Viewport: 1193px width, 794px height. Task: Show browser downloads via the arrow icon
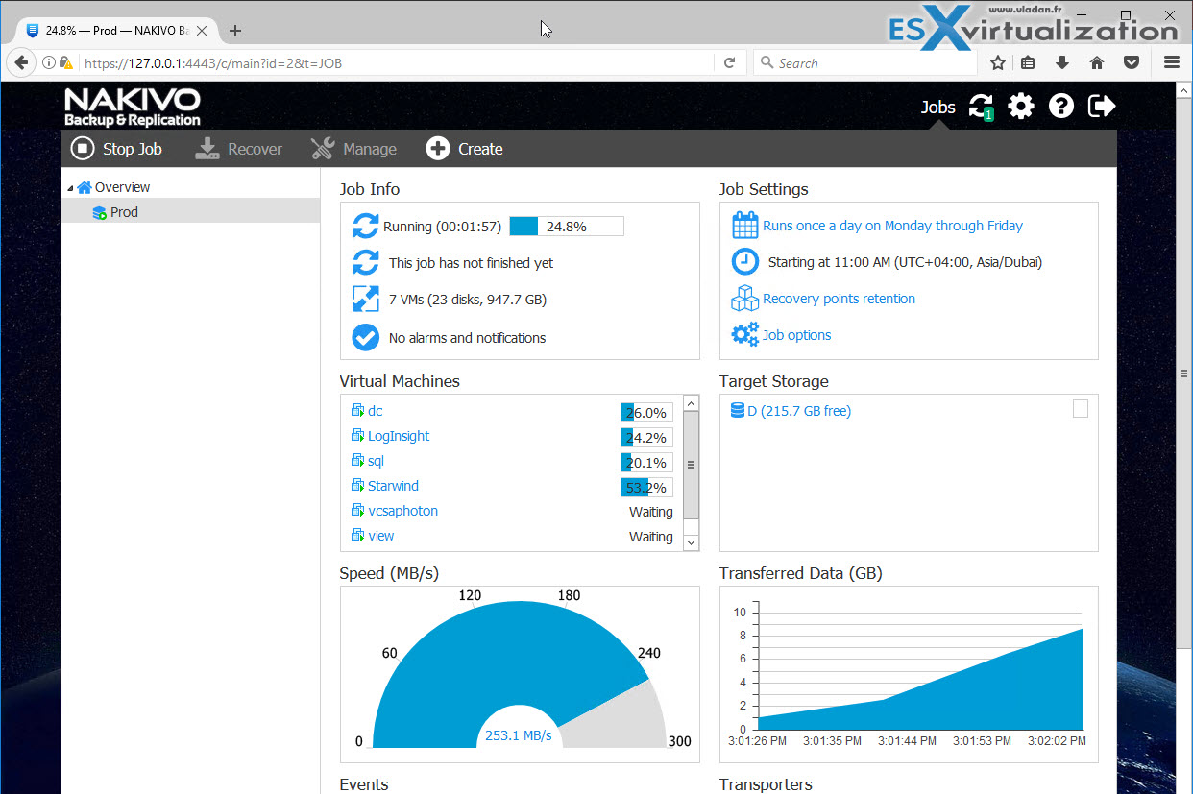[x=1062, y=63]
